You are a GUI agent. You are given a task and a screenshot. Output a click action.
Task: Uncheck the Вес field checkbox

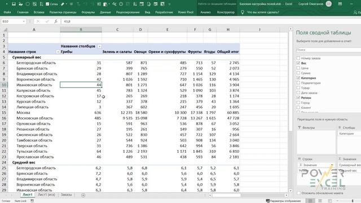point(298,63)
